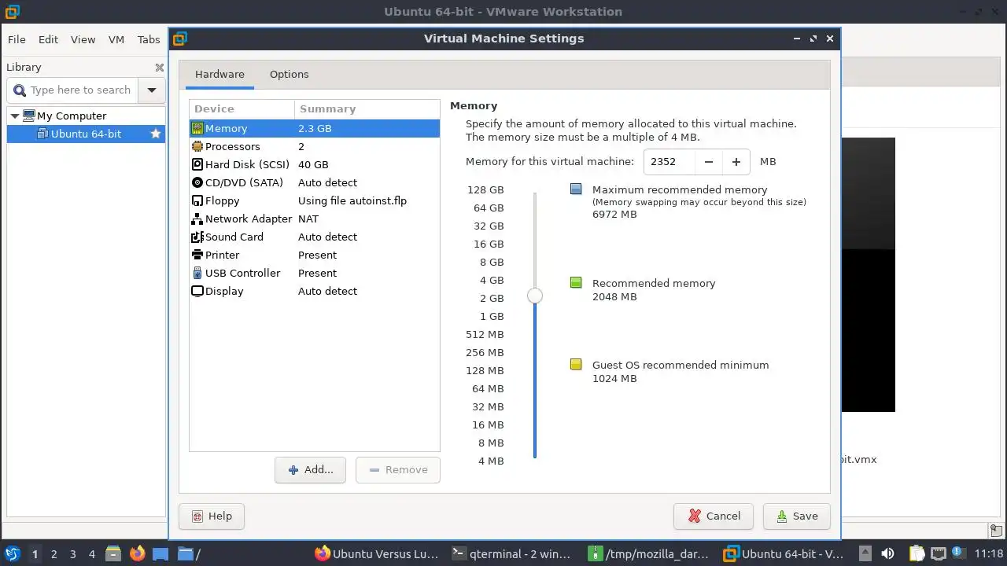Open the View menu
Viewport: 1007px width, 566px height.
(x=83, y=39)
